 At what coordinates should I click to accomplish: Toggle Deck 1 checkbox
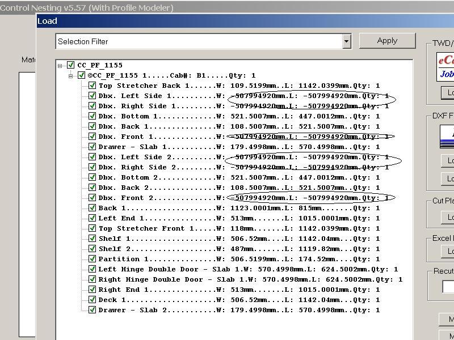pyautogui.click(x=92, y=300)
